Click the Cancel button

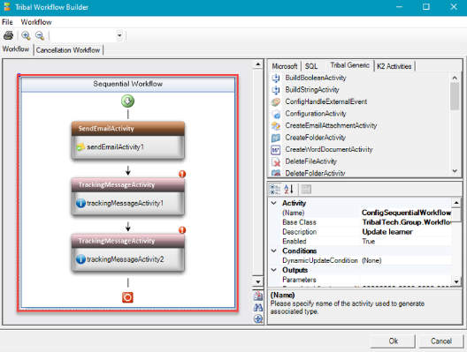coord(441,341)
